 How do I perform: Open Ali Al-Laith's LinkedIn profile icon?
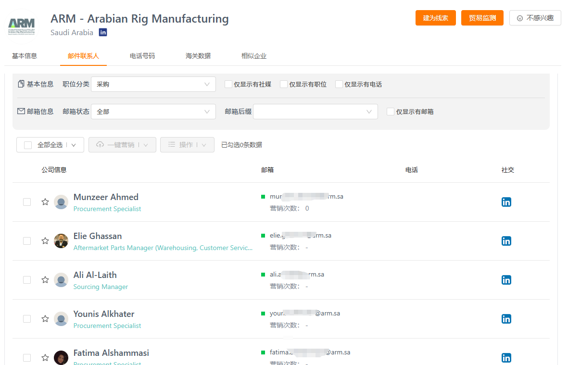click(x=506, y=280)
